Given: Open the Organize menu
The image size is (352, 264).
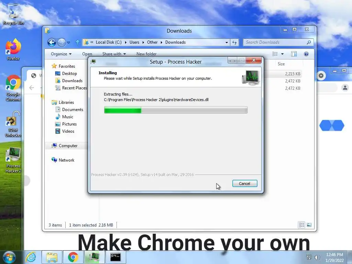Looking at the screenshot, I should tap(61, 54).
